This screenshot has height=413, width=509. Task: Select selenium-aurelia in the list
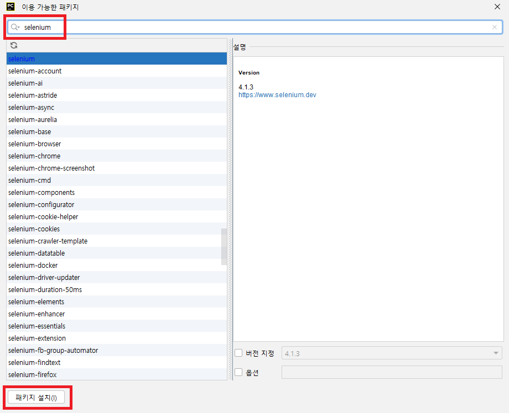coord(117,119)
